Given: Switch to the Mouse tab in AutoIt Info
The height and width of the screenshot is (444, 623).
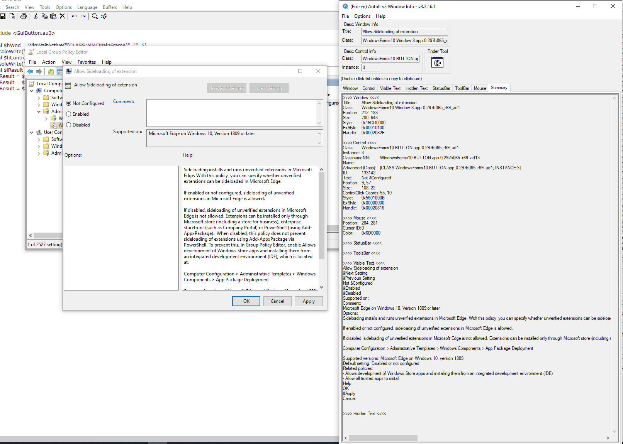Looking at the screenshot, I should (480, 88).
